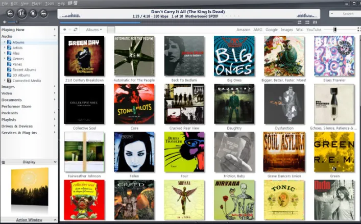
Task: Open the Player menu
Action: (x=37, y=4)
